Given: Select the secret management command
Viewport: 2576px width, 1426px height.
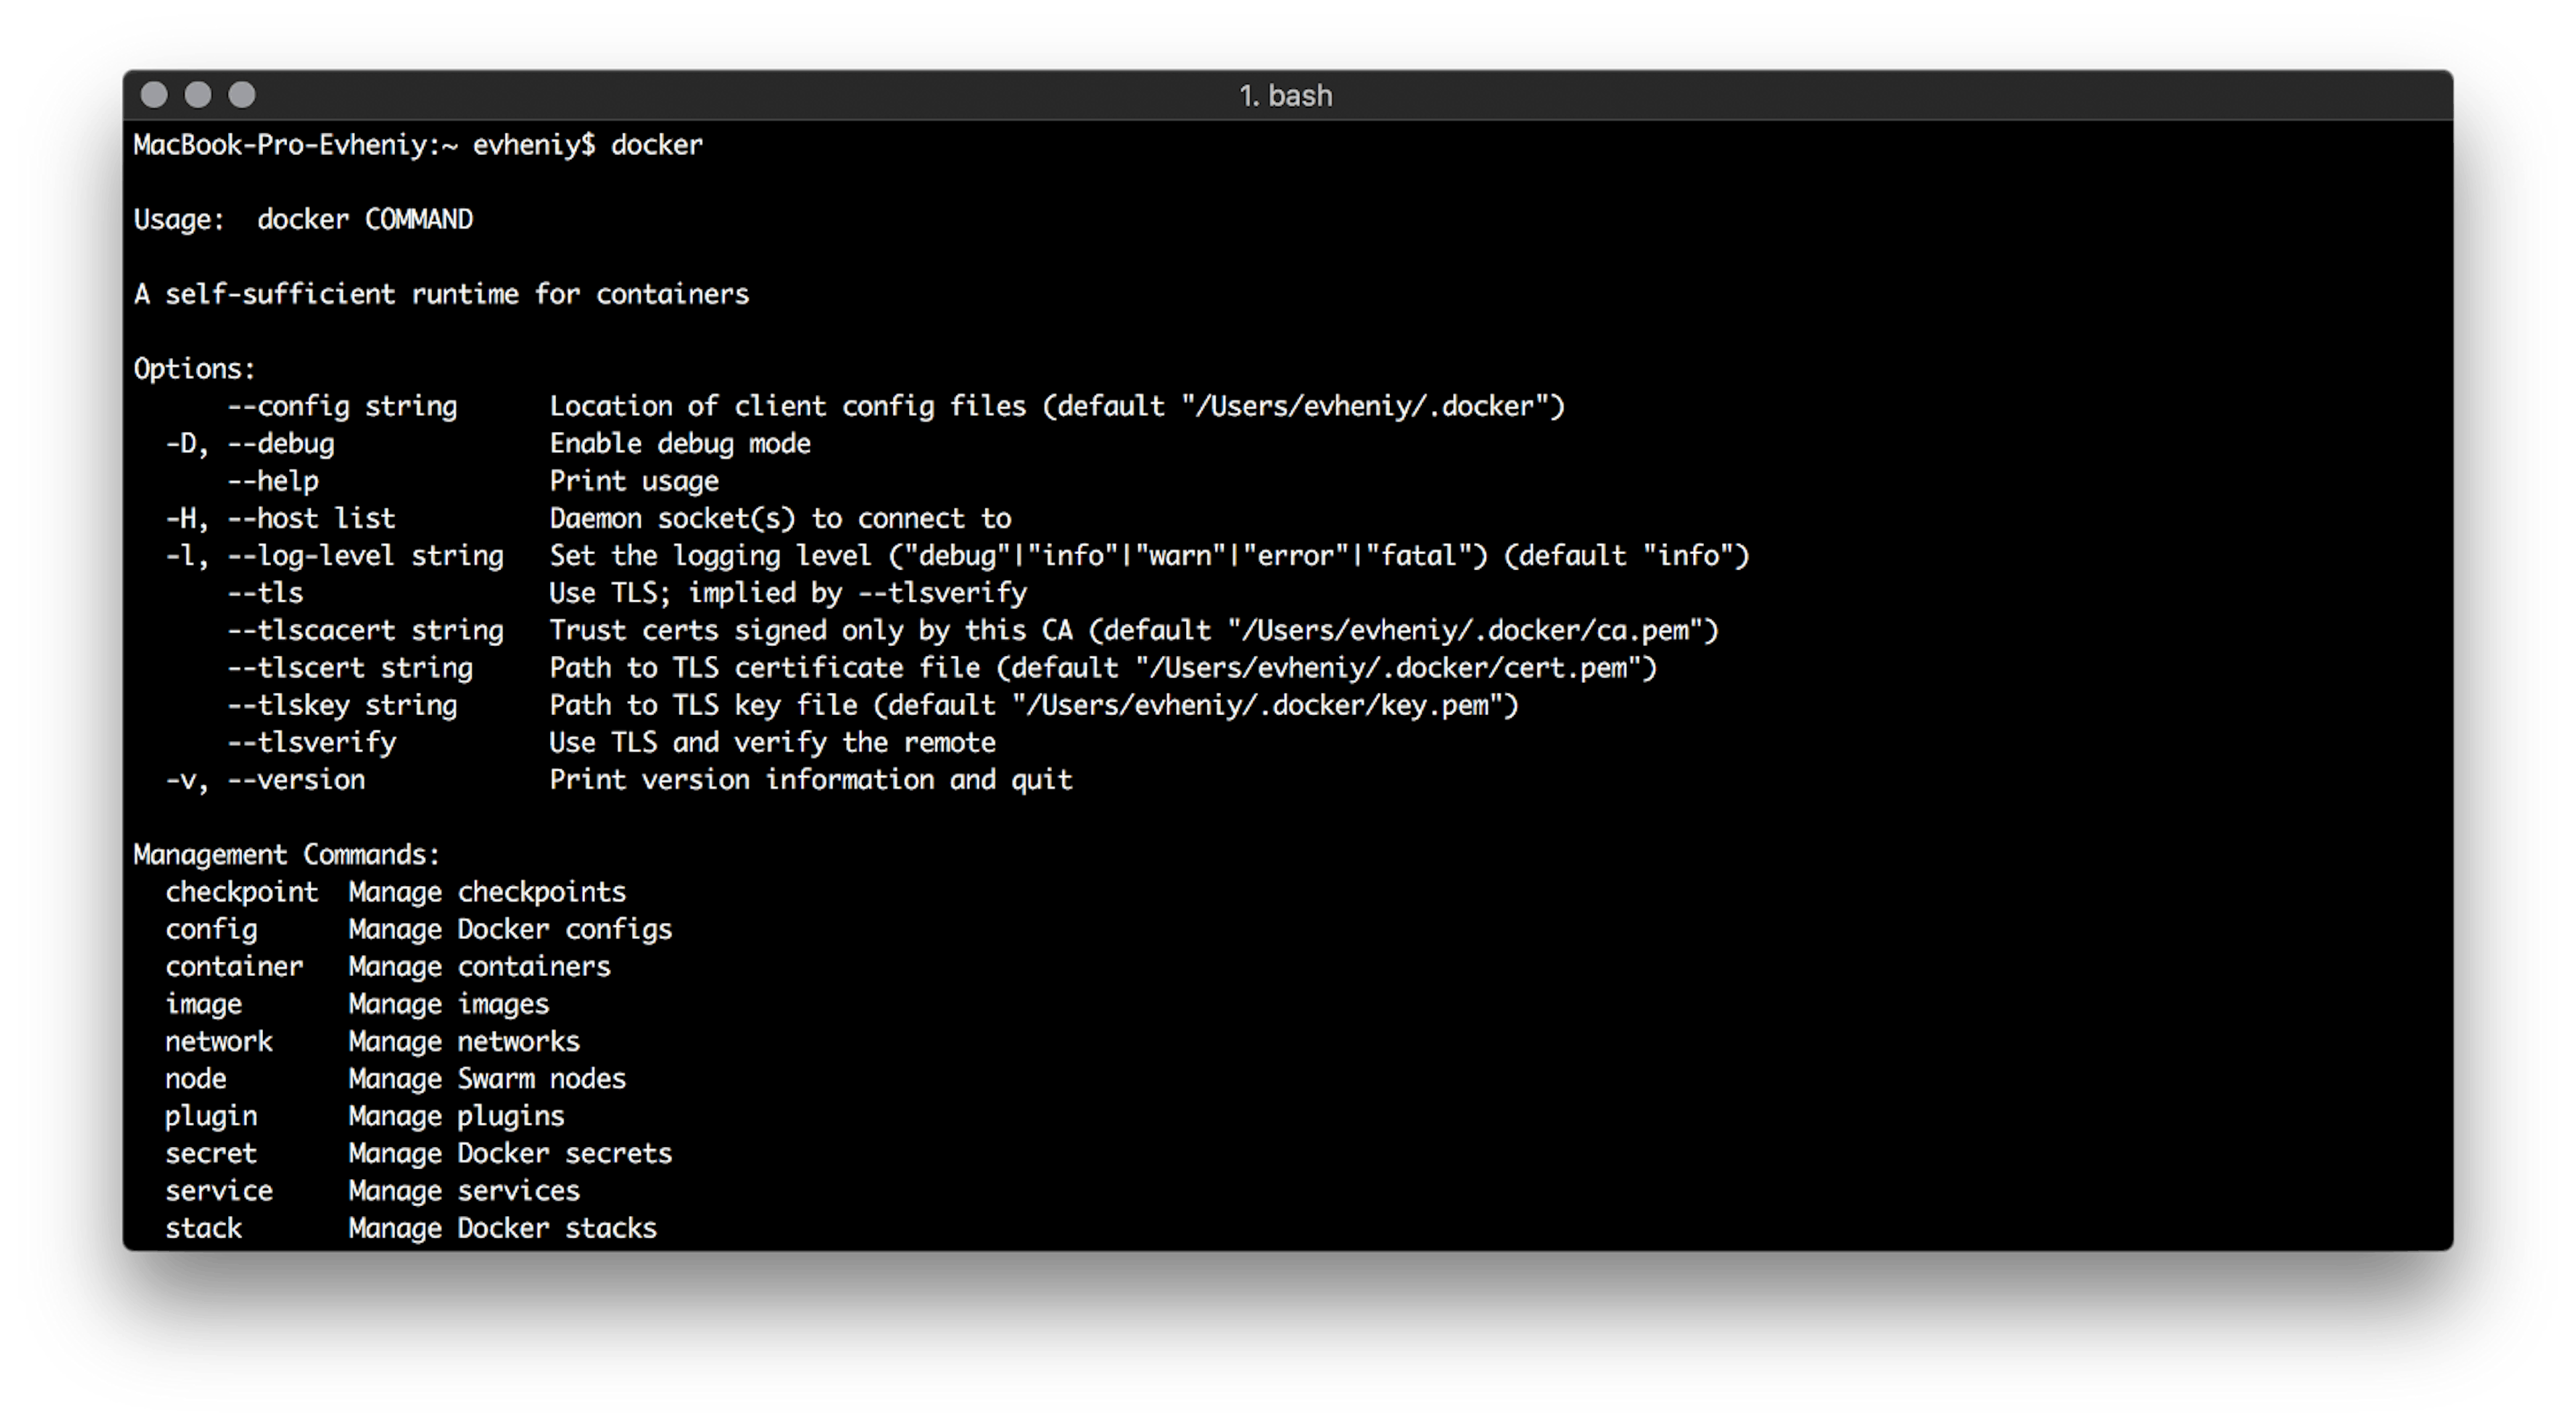Looking at the screenshot, I should [211, 1153].
